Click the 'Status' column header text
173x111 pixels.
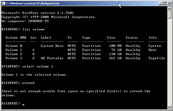tap(132, 38)
